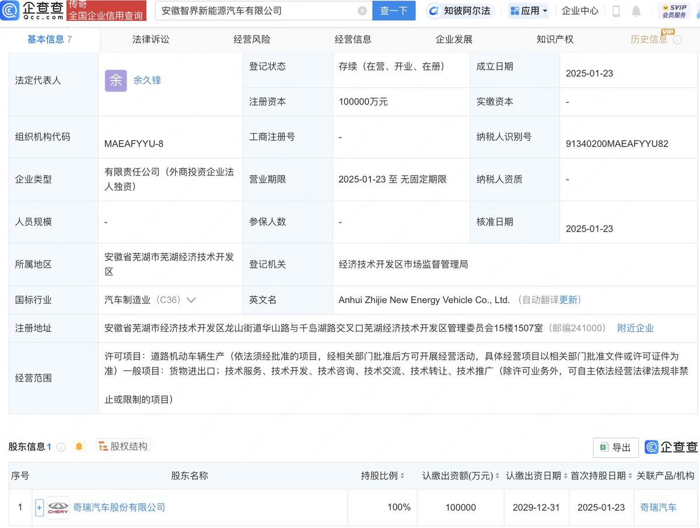Expand the plus icon on the Chery shareholder row

point(38,507)
